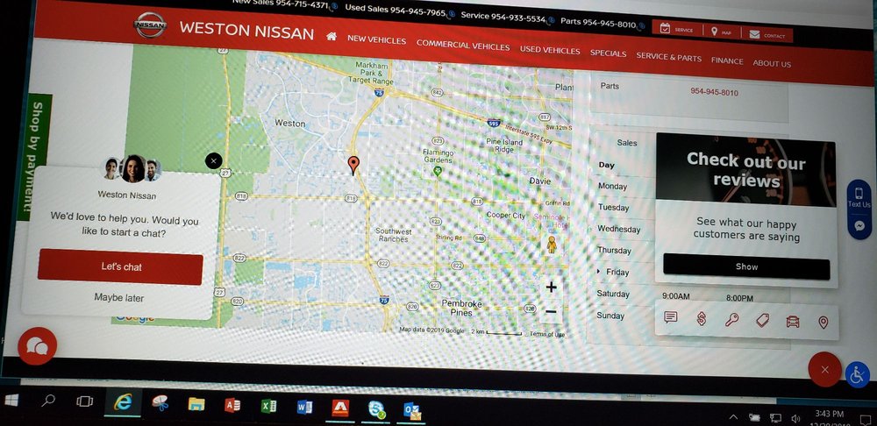The height and width of the screenshot is (426, 877).
Task: Click the blue accessibility wheelchair icon
Action: (x=857, y=374)
